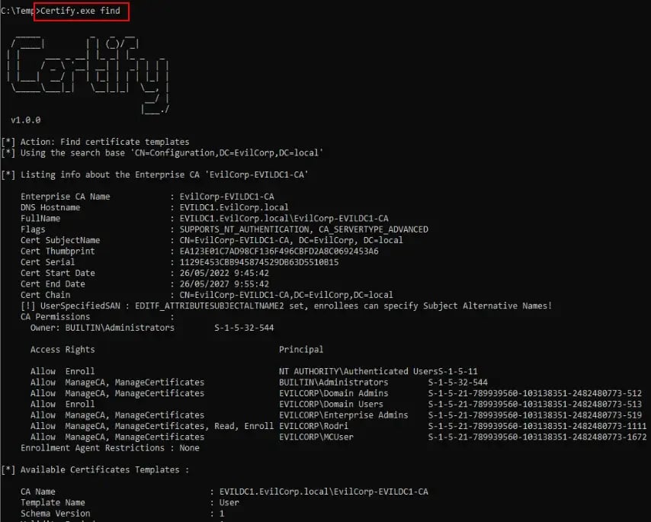Image resolution: width=651 pixels, height=522 pixels.
Task: Click the 'Owner: BUILTIN\Administrators' text
Action: tap(103, 328)
